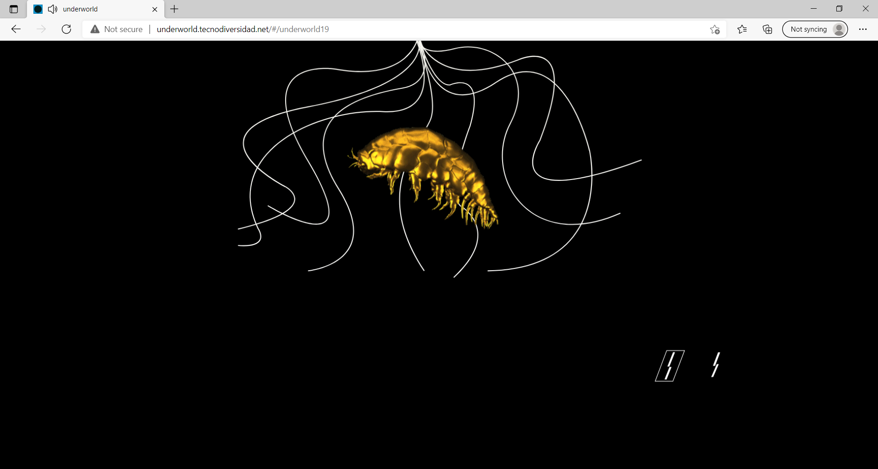Add this page to favorites

pos(715,29)
